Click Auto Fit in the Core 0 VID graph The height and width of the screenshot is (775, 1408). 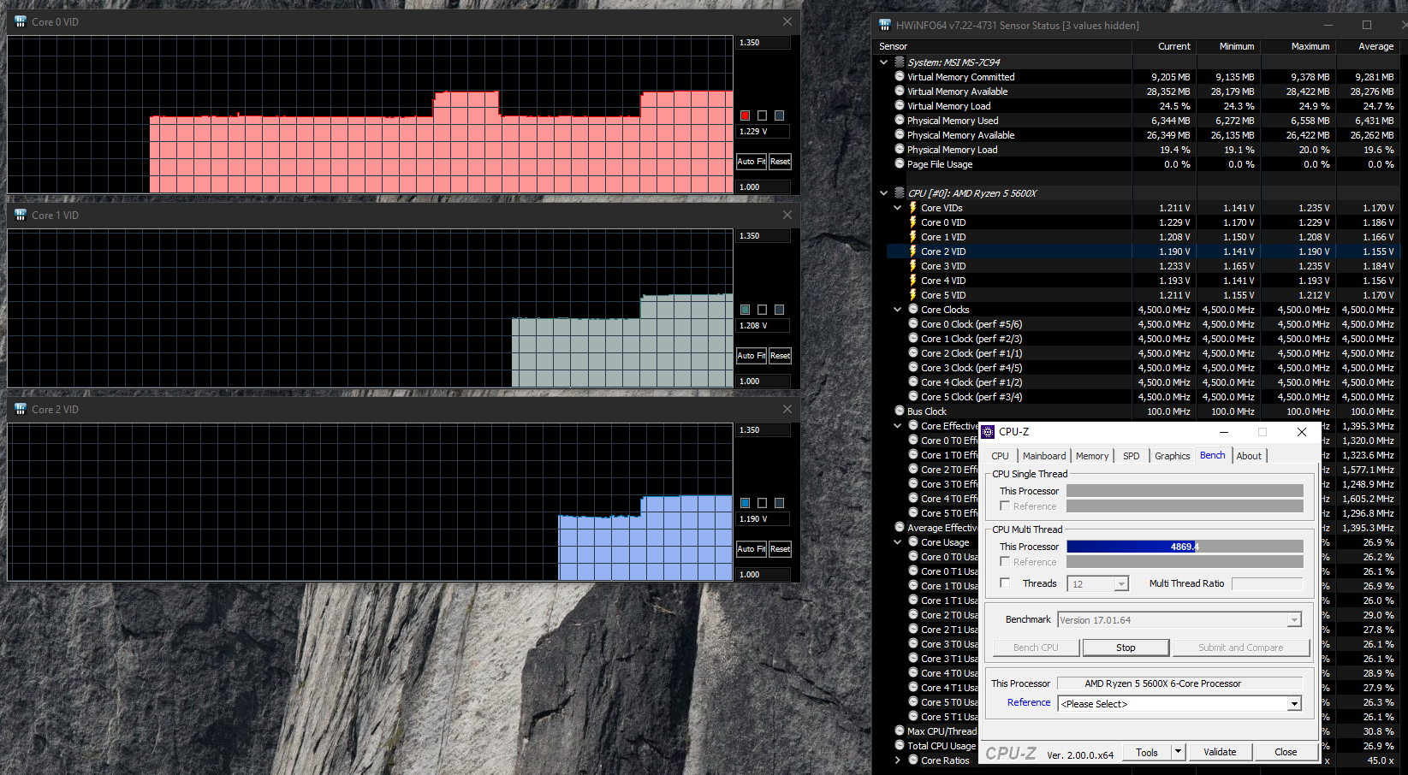[x=752, y=162]
